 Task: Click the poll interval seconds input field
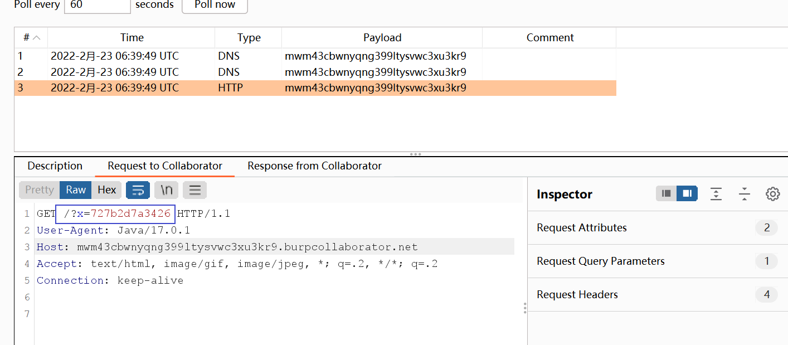[98, 5]
